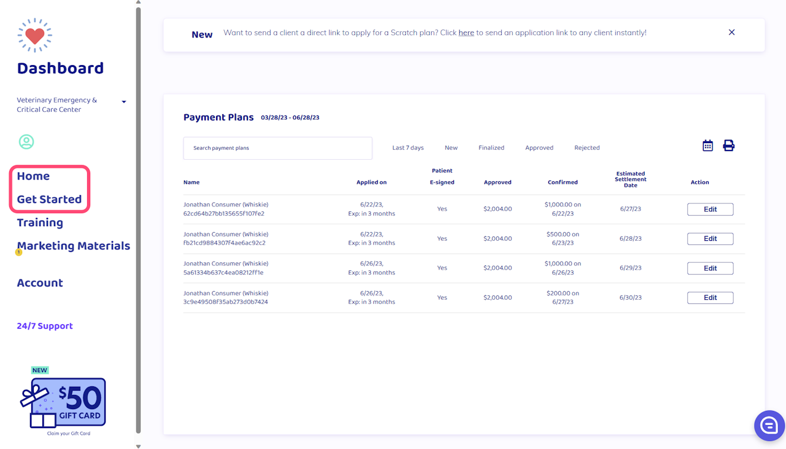Edit the plan settling 6/30/23
This screenshot has width=786, height=449.
point(710,298)
